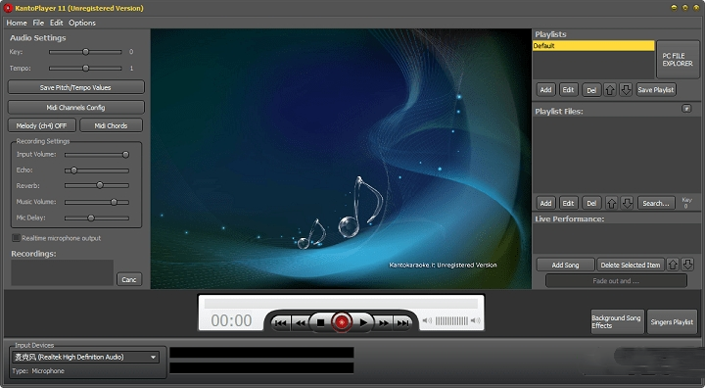Viewport: 705px width, 388px height.
Task: Open PC FILE EXPLORER
Action: (678, 60)
